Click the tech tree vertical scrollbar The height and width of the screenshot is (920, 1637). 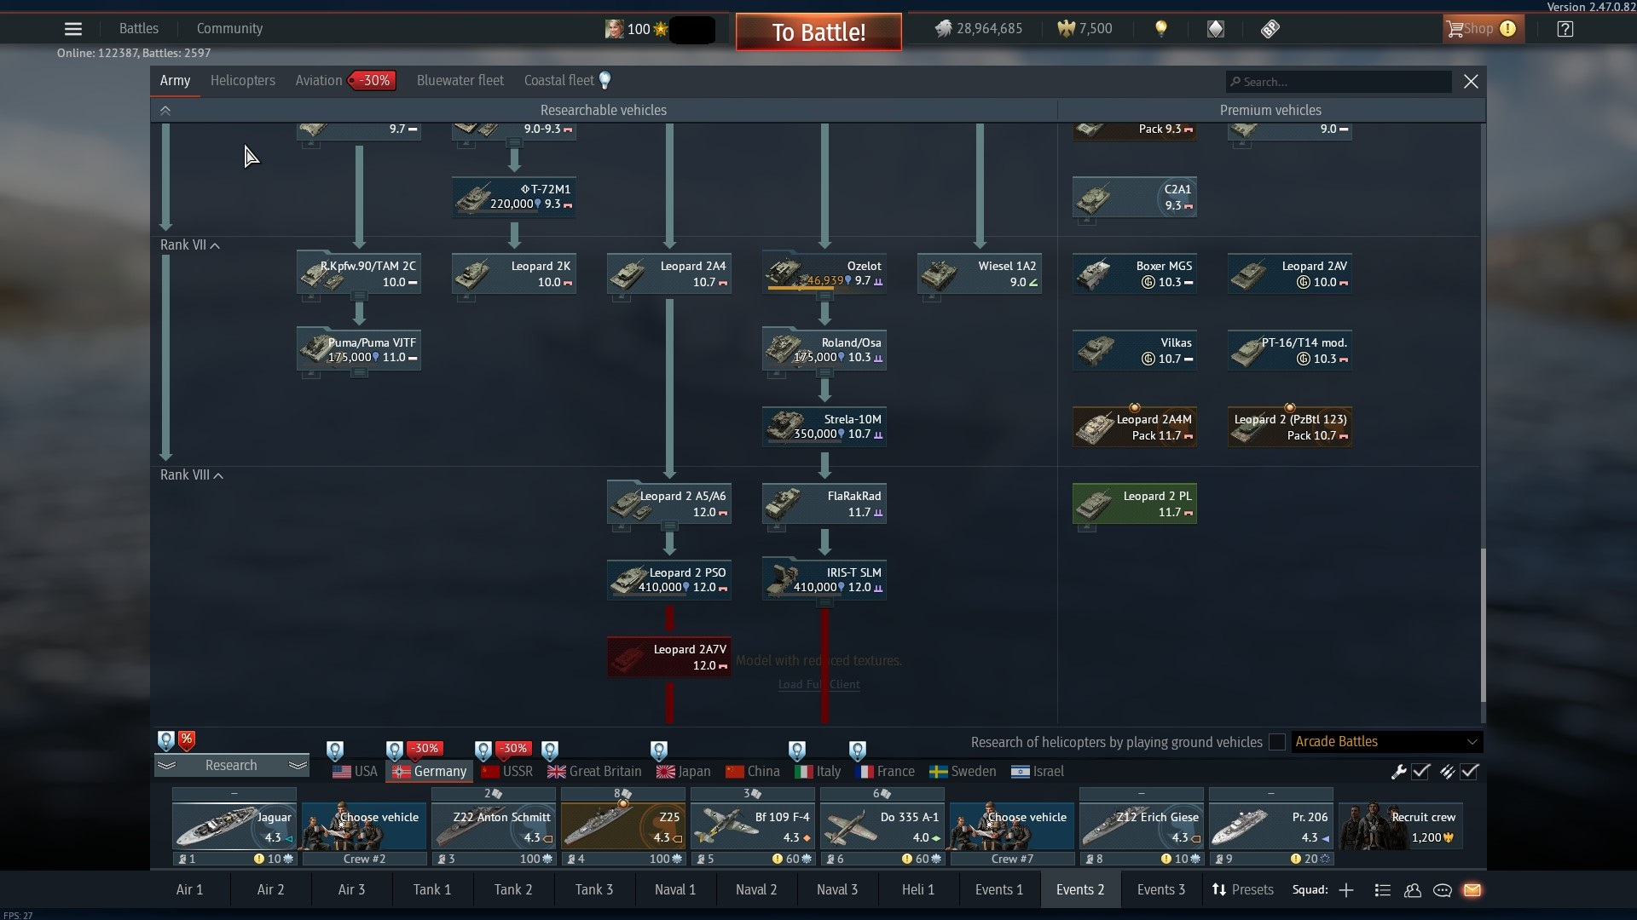(1482, 624)
